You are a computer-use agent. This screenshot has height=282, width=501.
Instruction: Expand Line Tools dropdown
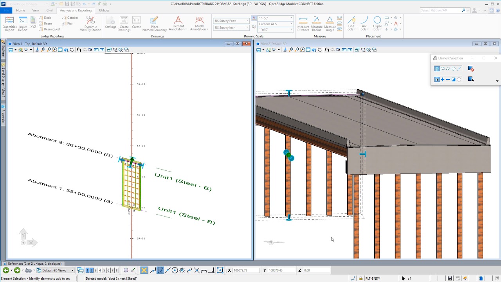point(351,23)
